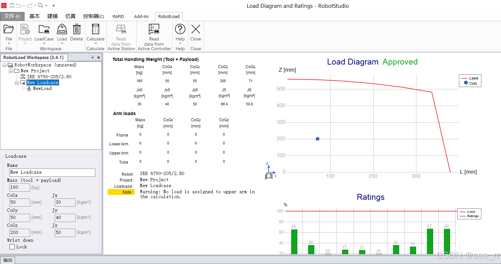
Task: Click the LoadCase folder icon
Action: point(44,29)
